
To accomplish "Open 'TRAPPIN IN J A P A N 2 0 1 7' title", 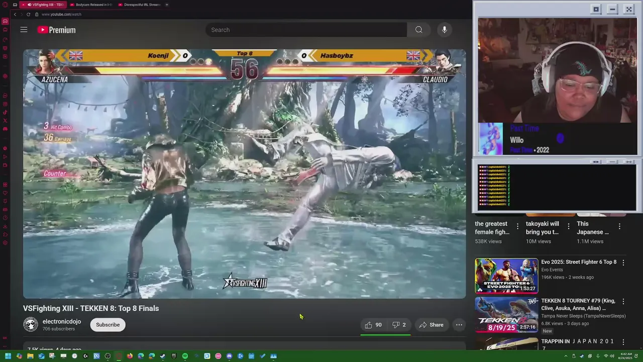I will coord(578,344).
